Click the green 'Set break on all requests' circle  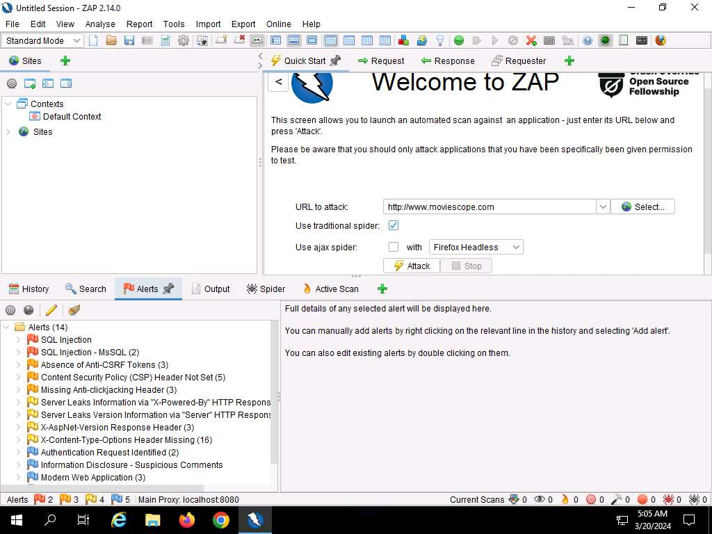(x=459, y=40)
